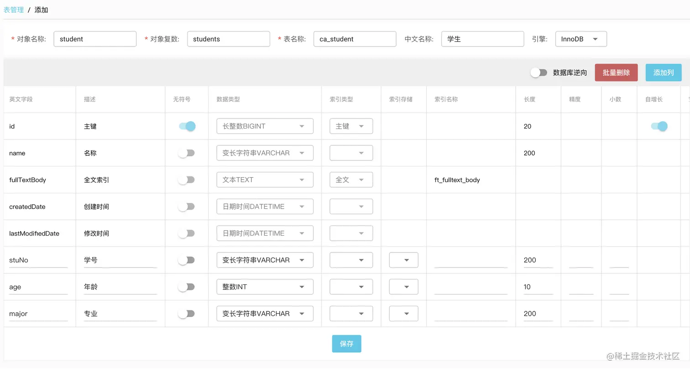The image size is (690, 371).
Task: Open index storage dropdown on stuNo row
Action: point(403,260)
